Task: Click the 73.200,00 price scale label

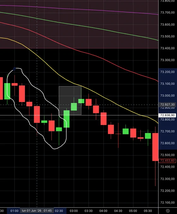Action: [168, 72]
